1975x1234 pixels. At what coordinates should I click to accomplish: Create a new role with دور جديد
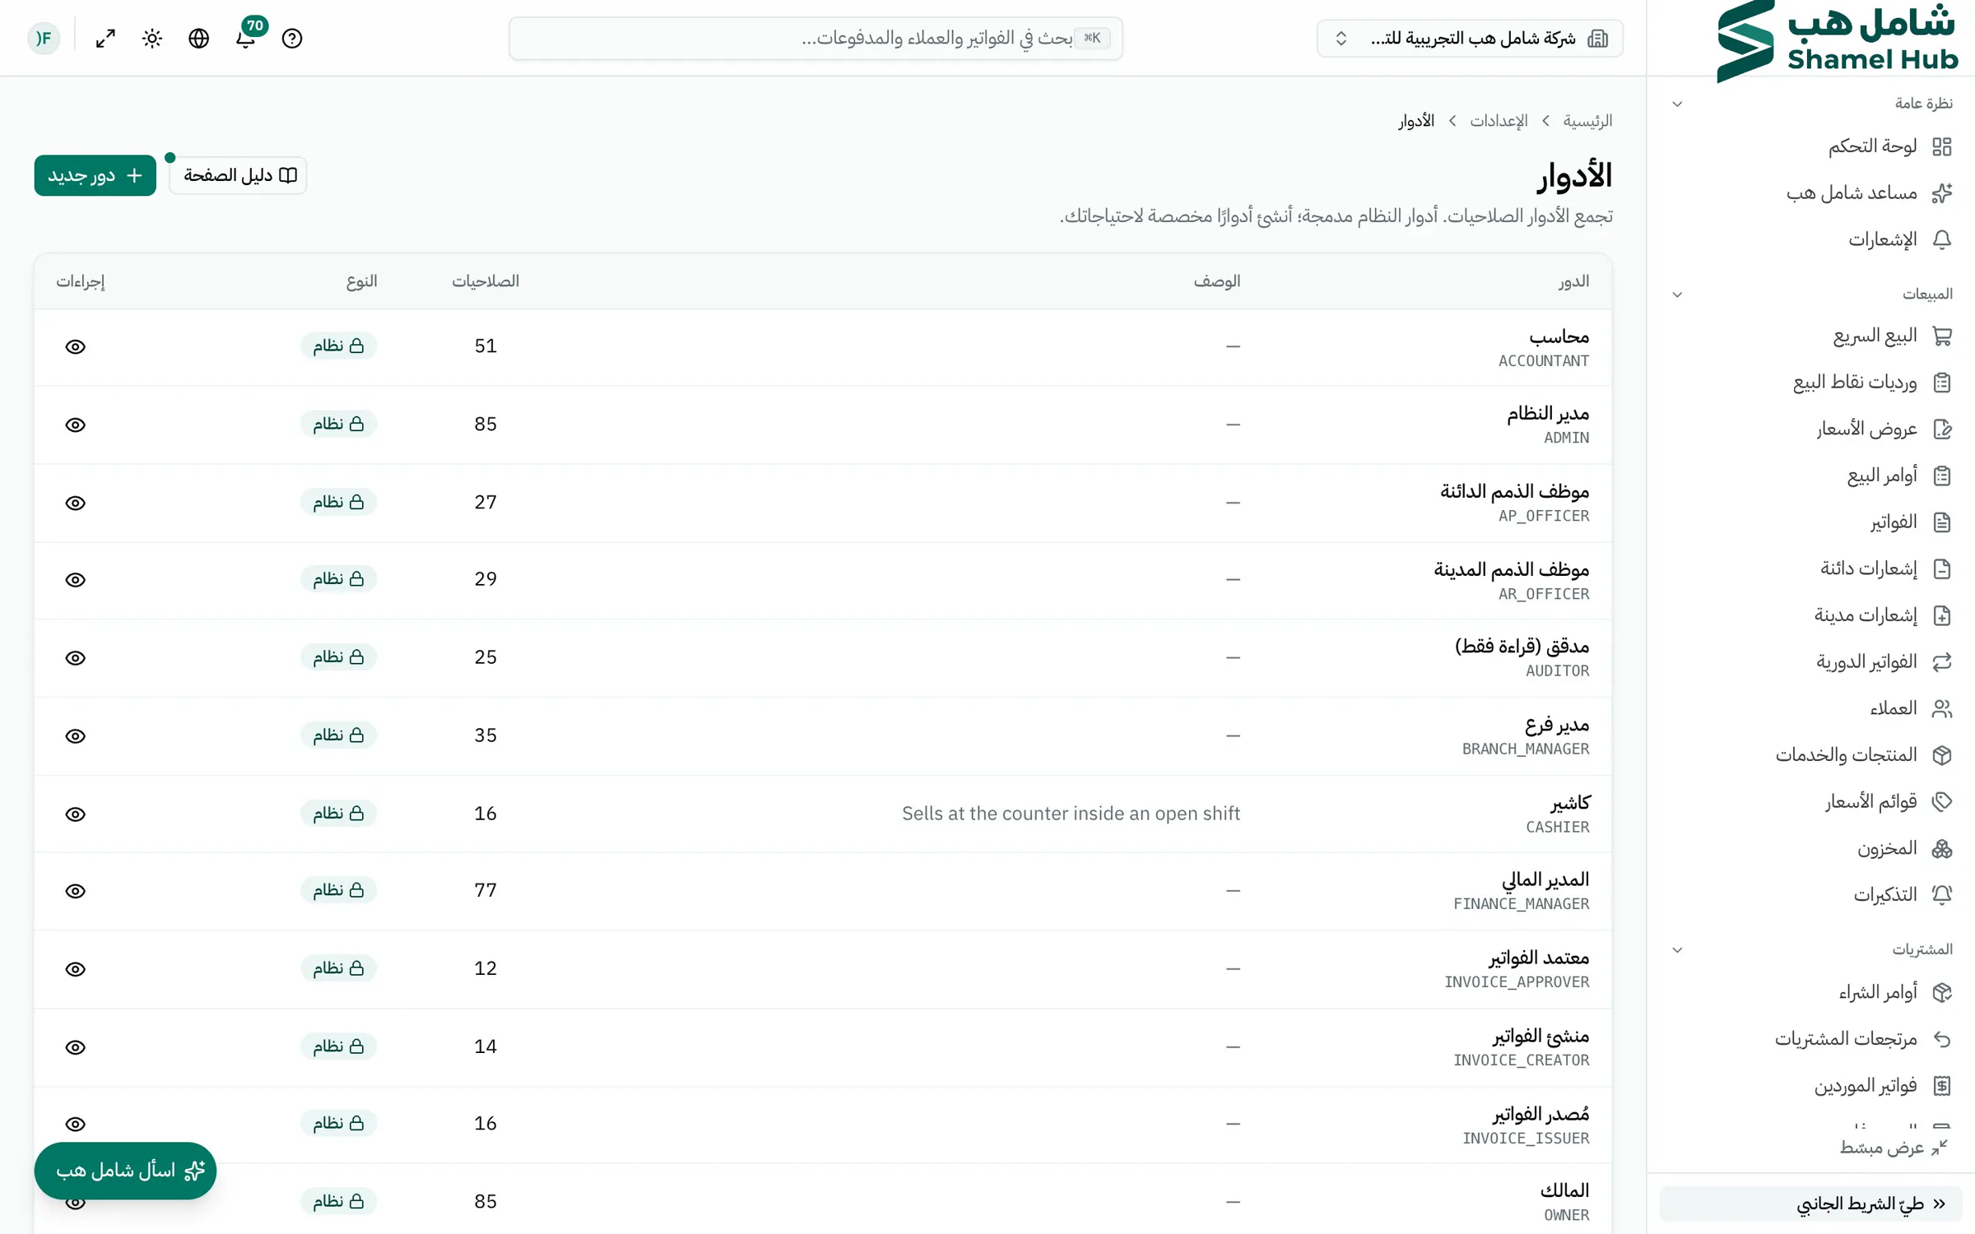tap(95, 175)
